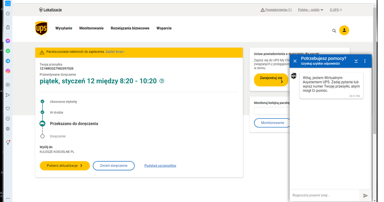Click the UPS shield logo
Viewport: 384px width, 202px height.
pyautogui.click(x=41, y=28)
